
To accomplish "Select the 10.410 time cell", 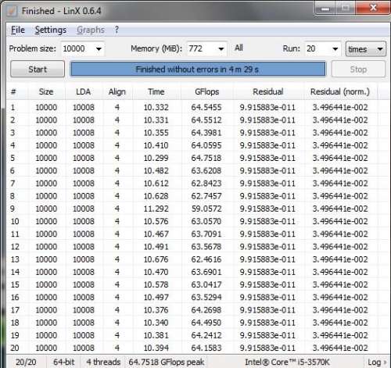I will tap(156, 145).
